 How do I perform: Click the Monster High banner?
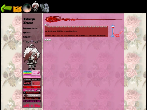(32, 90)
